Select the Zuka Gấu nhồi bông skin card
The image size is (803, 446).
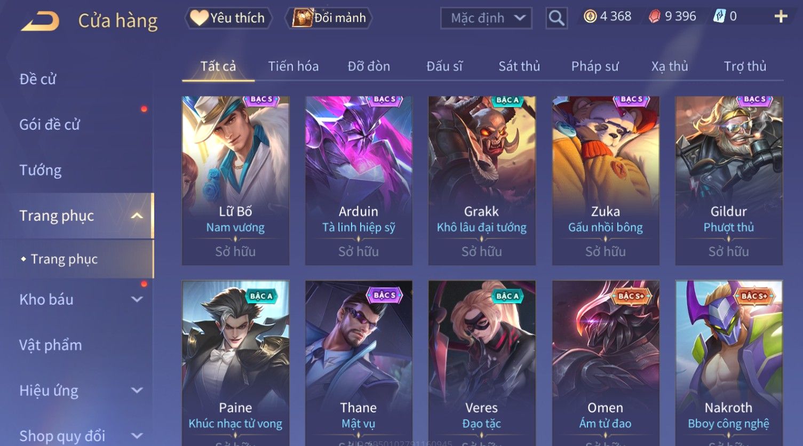pyautogui.click(x=606, y=180)
